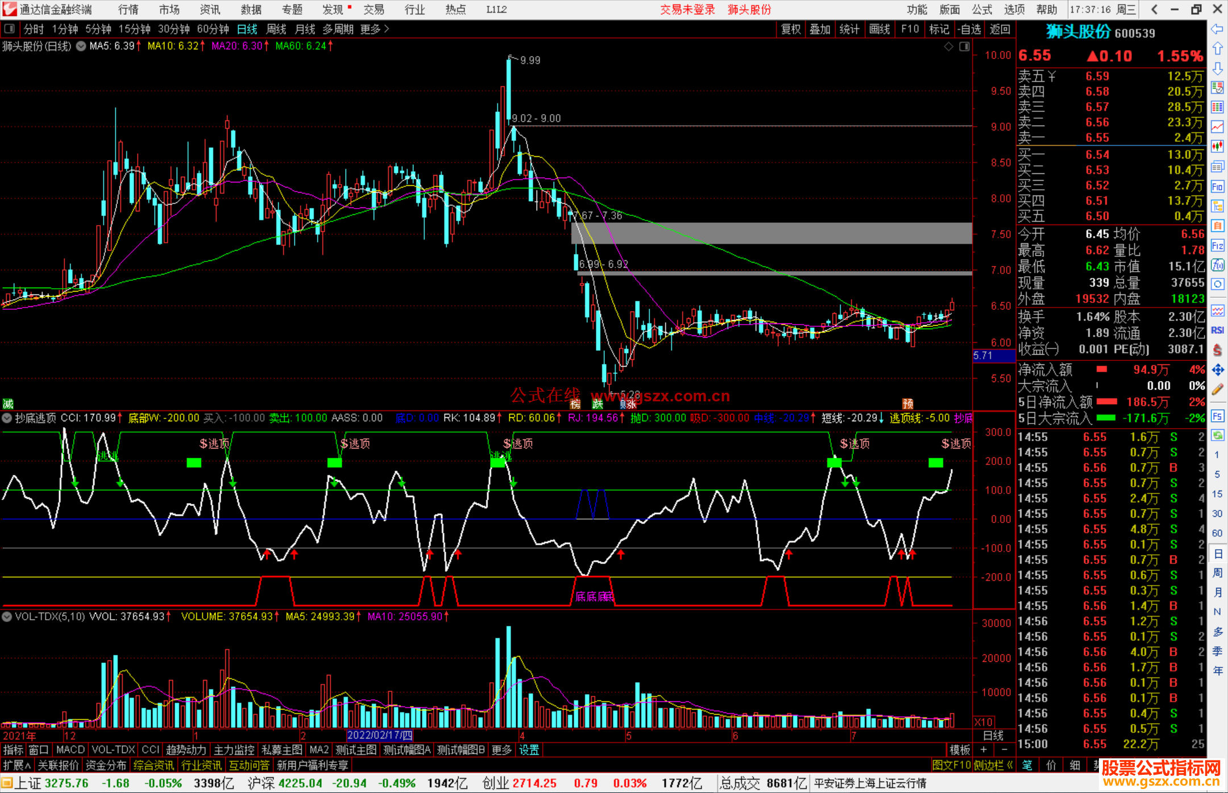
Task: Click the circle drawing icon in sidebar
Action: 1217,284
